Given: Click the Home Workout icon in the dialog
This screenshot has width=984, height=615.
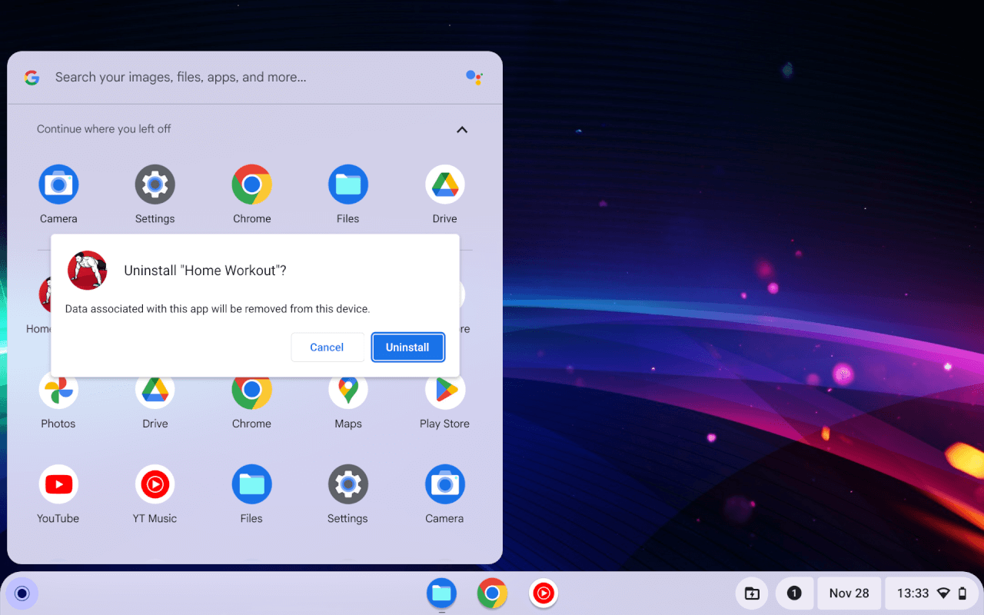Looking at the screenshot, I should click(88, 271).
